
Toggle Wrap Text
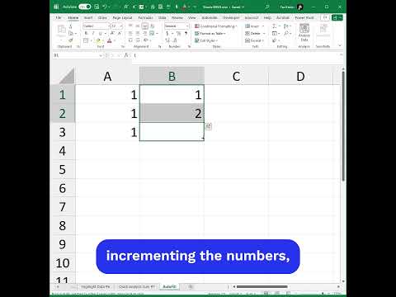pyautogui.click(x=152, y=26)
